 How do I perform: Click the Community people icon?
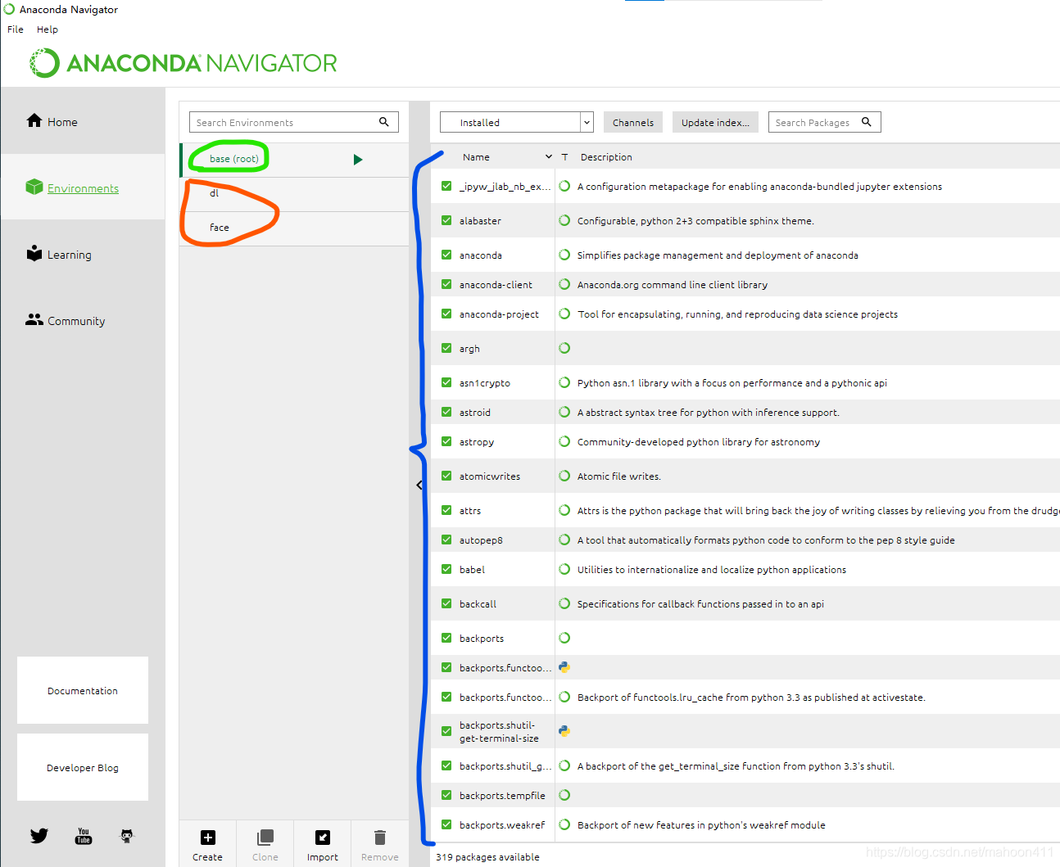[34, 319]
